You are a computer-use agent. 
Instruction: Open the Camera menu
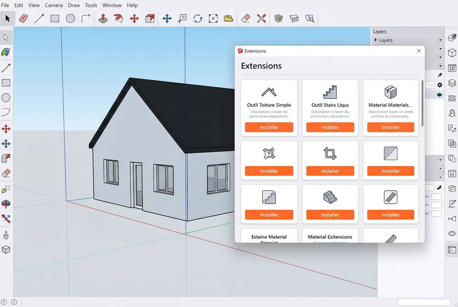pyautogui.click(x=54, y=5)
